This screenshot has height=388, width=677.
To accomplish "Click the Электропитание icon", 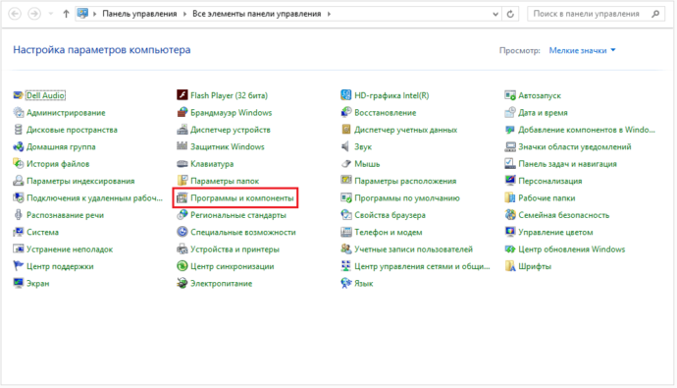I will 182,284.
